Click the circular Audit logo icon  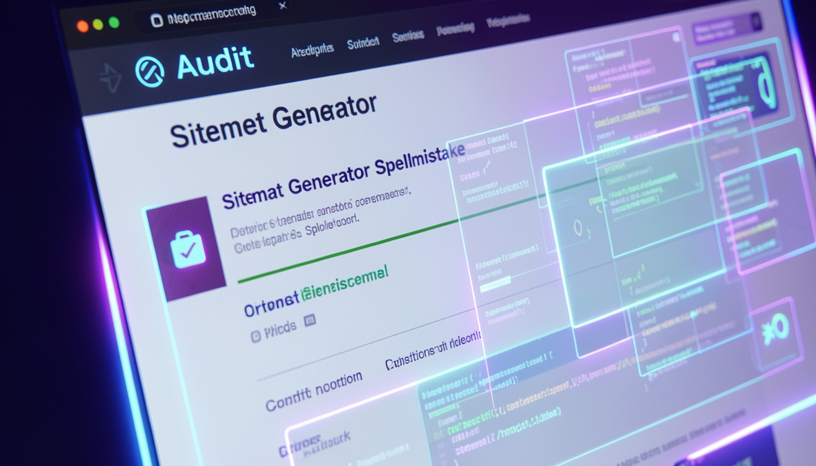(149, 71)
